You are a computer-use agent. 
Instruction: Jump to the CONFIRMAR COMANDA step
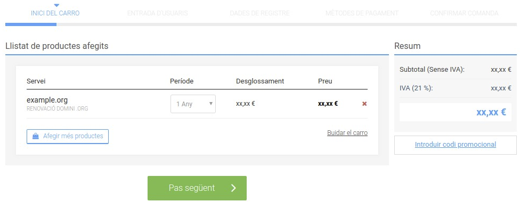pyautogui.click(x=464, y=13)
